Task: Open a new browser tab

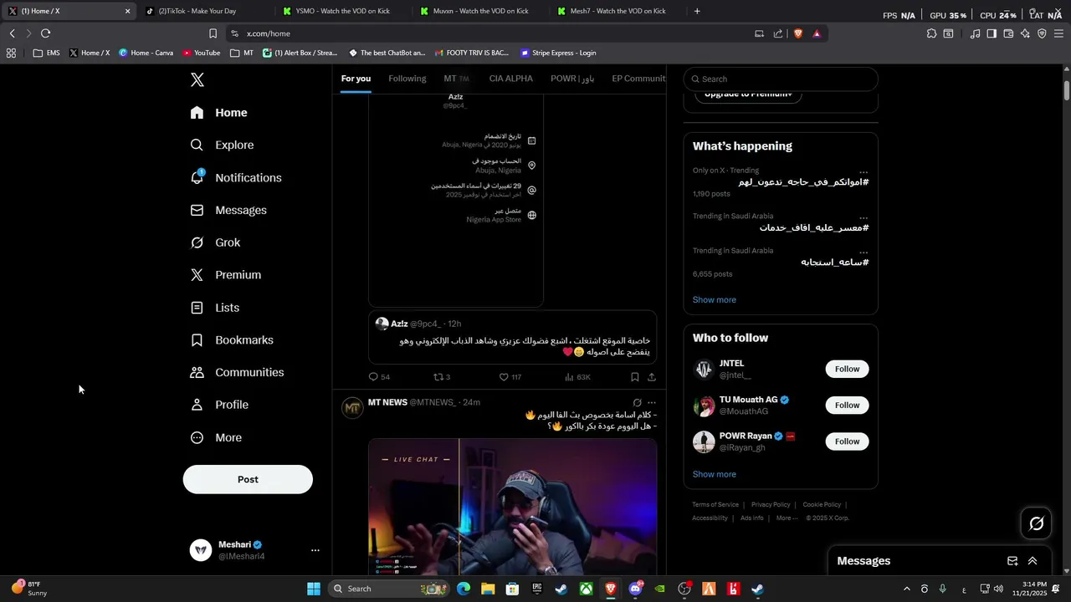Action: 697,11
